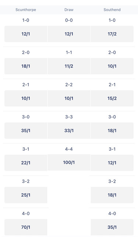Screen dimensions: 138x237
Task: Select Southend 4-0 at 35/1
Action: coord(112,227)
